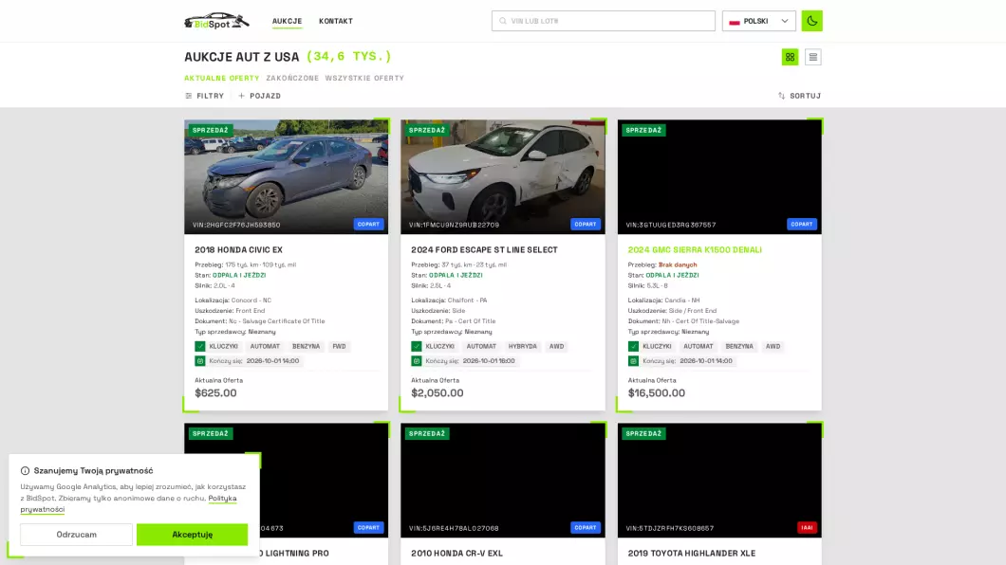
Task: Open 2010 Honda CR-V EXL listing
Action: pos(456,554)
